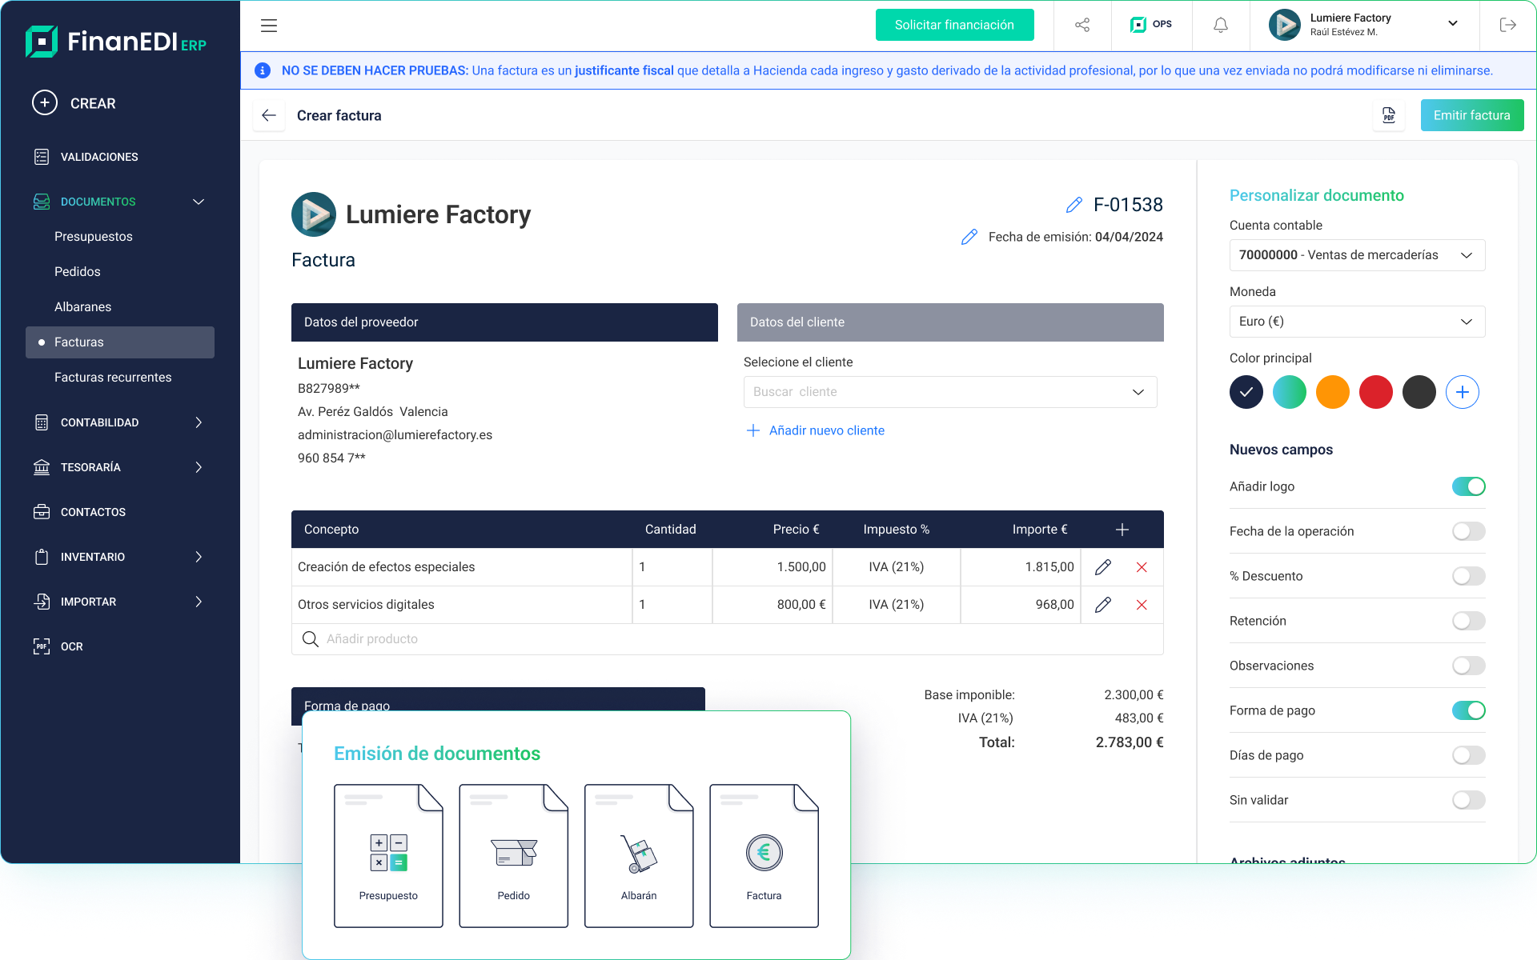Select the orange principal color
The height and width of the screenshot is (960, 1537).
coord(1332,392)
